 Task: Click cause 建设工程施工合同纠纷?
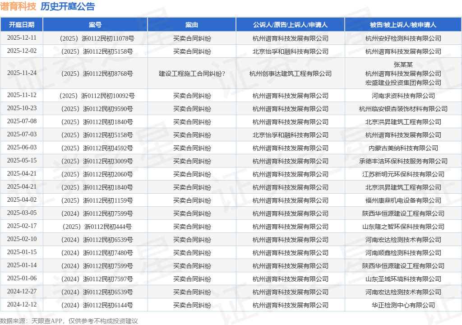point(192,74)
